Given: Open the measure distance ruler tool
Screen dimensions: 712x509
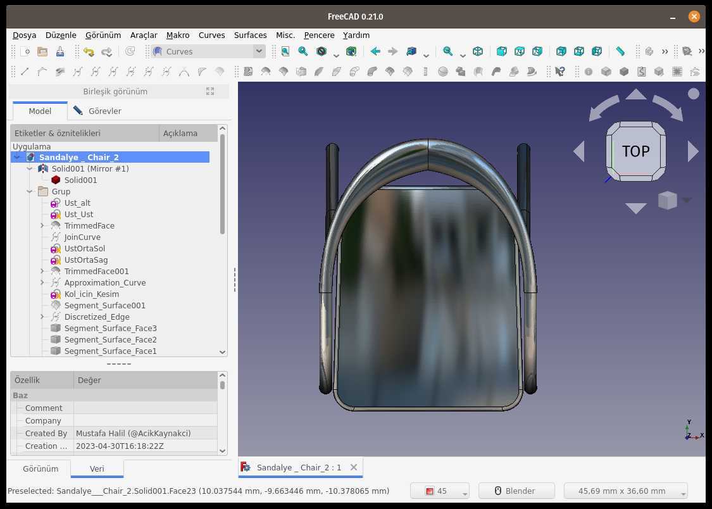Looking at the screenshot, I should [620, 51].
